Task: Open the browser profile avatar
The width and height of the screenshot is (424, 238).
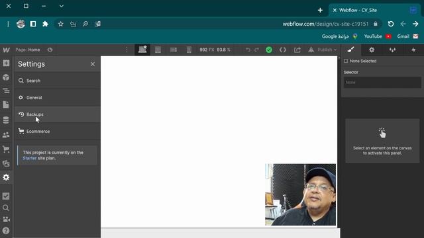Action: point(21,24)
